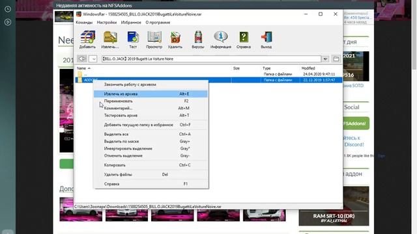Click the Выход (Exit) toolbar icon
The width and height of the screenshot is (417, 234).
(x=266, y=39)
